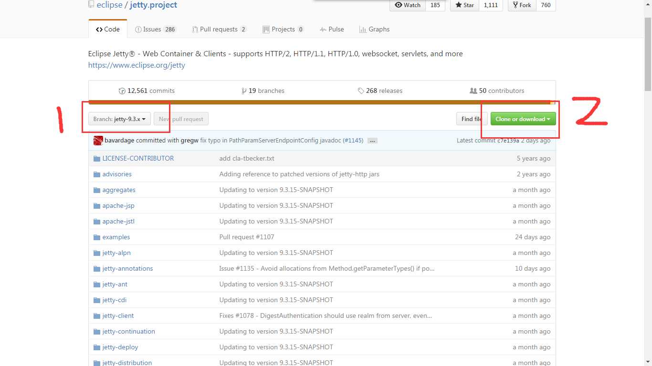Image resolution: width=652 pixels, height=366 pixels.
Task: Open the 'Pull request #1107' commit message
Action: [247, 237]
